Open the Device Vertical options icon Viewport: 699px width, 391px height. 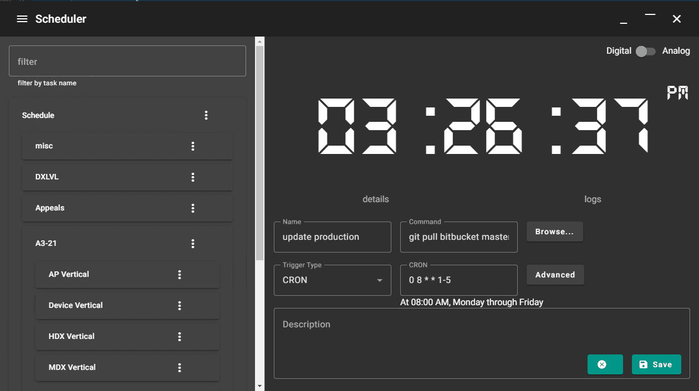pyautogui.click(x=180, y=306)
